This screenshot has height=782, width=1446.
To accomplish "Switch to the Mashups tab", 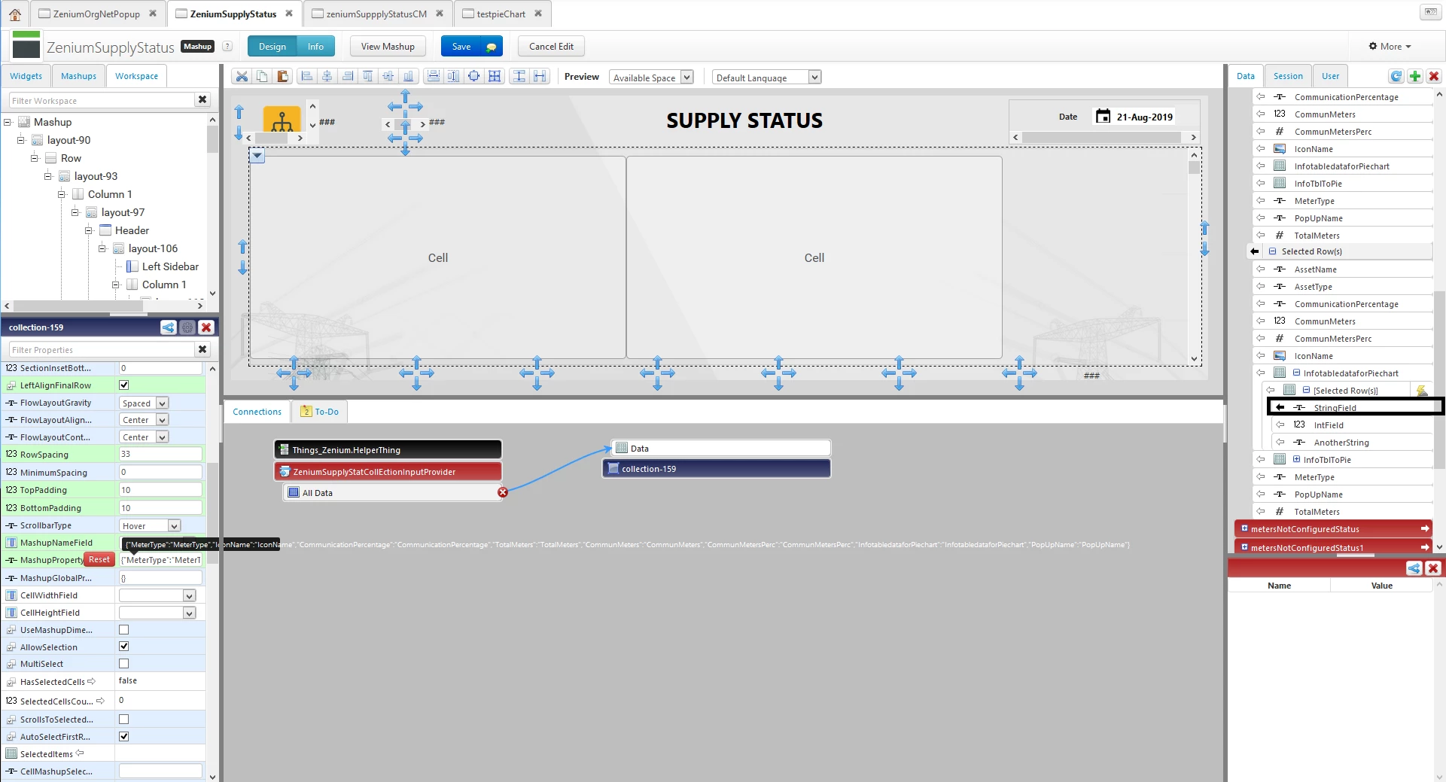I will 78,76.
